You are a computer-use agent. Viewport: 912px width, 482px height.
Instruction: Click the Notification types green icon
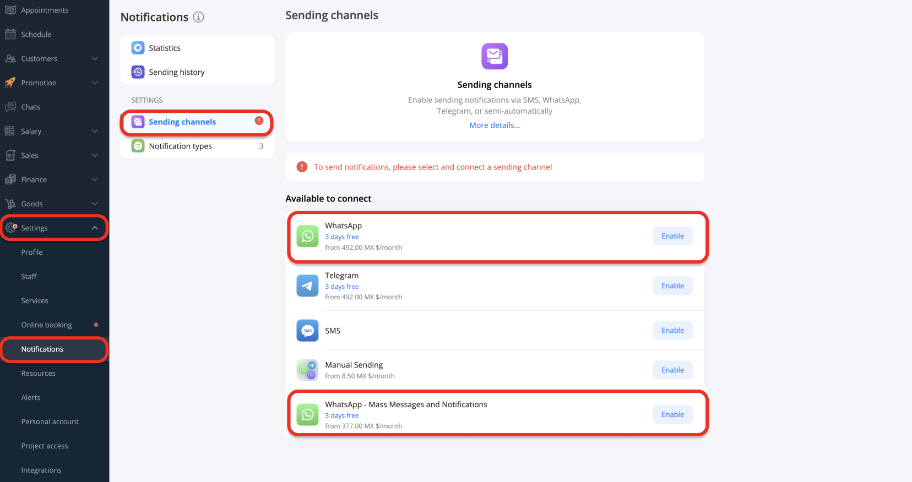click(x=138, y=146)
